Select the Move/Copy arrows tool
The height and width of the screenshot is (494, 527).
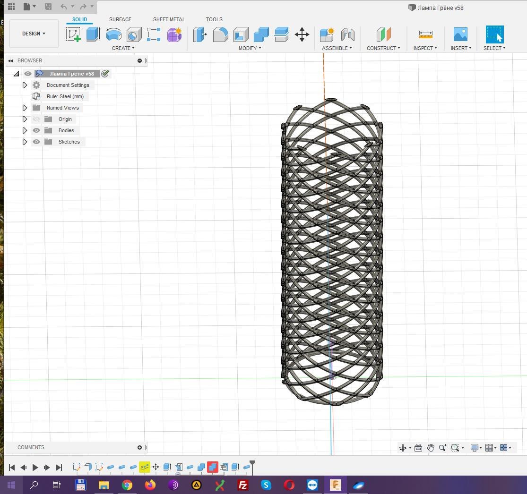click(302, 34)
